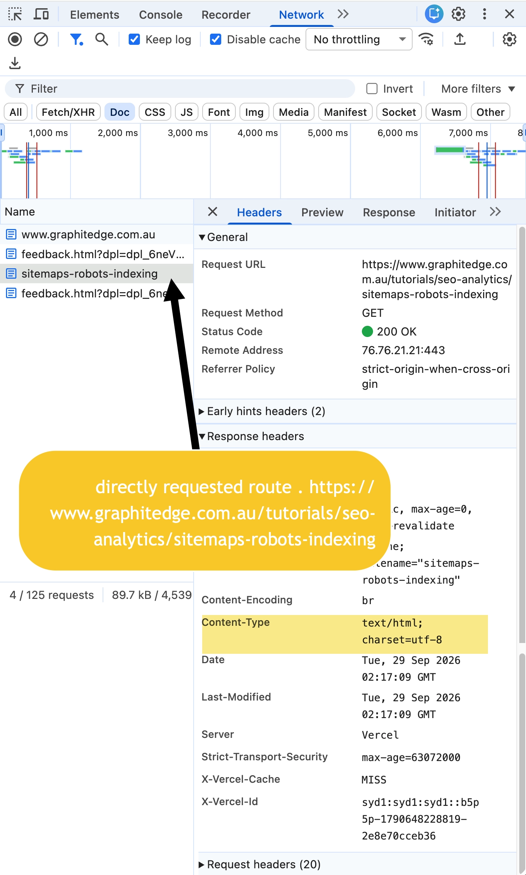Toggle the device toolbar icon
This screenshot has height=875, width=526.
click(41, 14)
